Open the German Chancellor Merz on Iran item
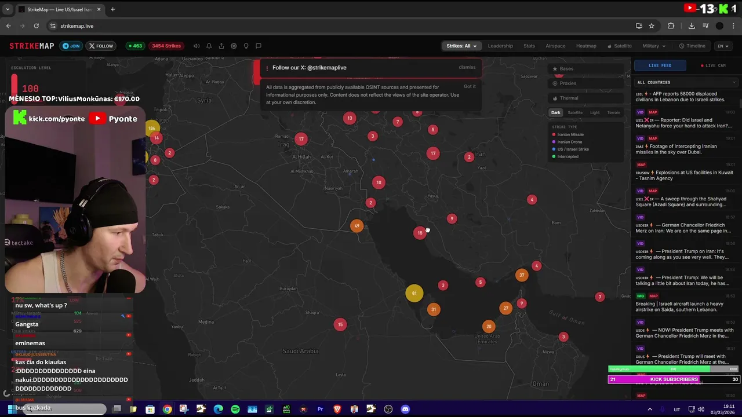This screenshot has width=742, height=417. 686,225
